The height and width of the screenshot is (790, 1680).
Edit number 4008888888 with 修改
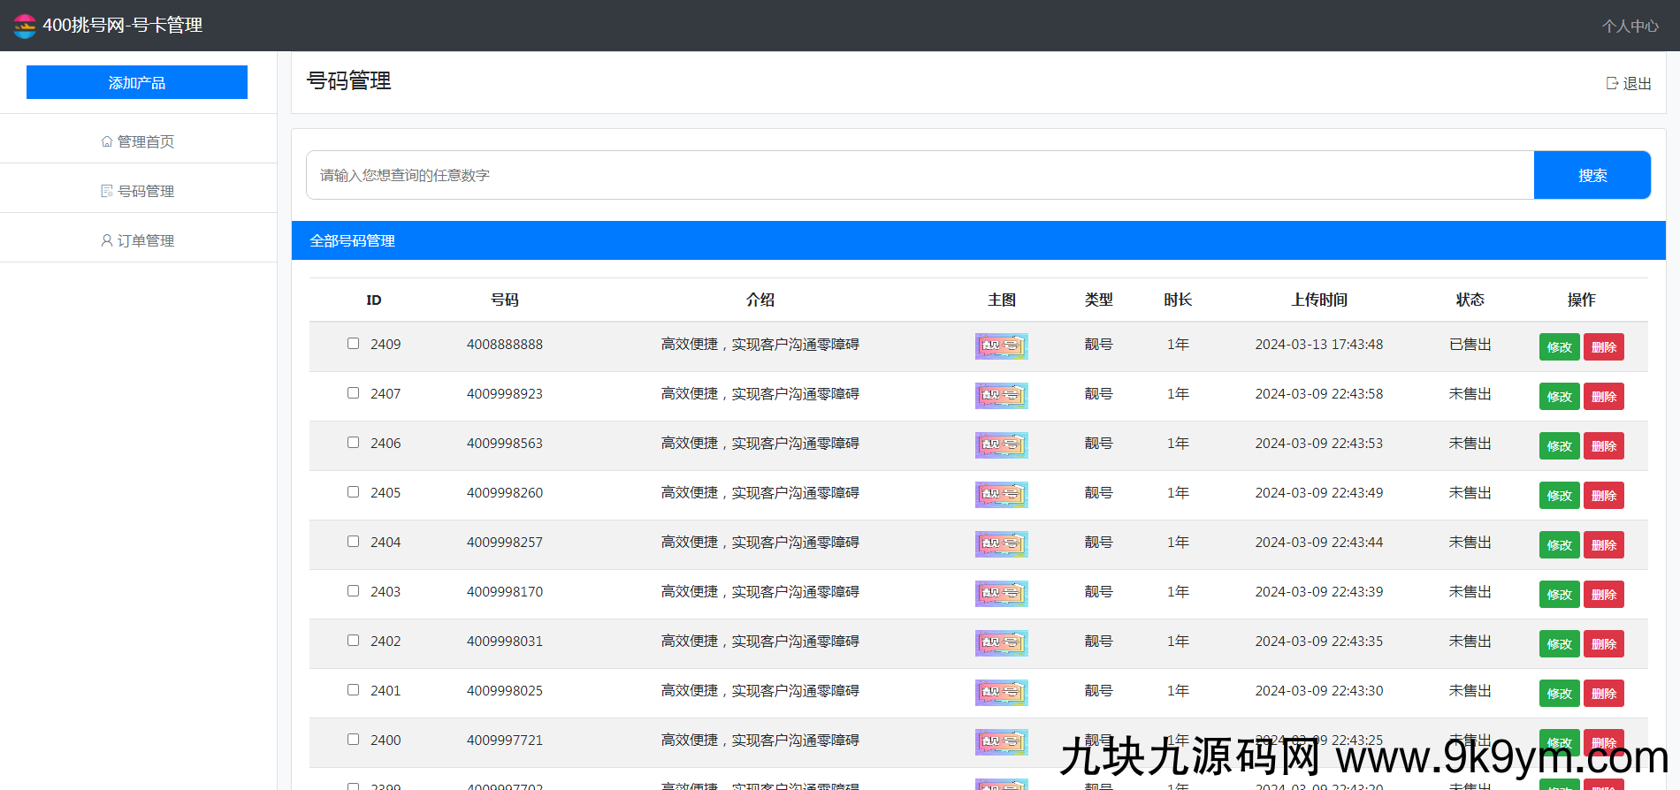(1559, 347)
